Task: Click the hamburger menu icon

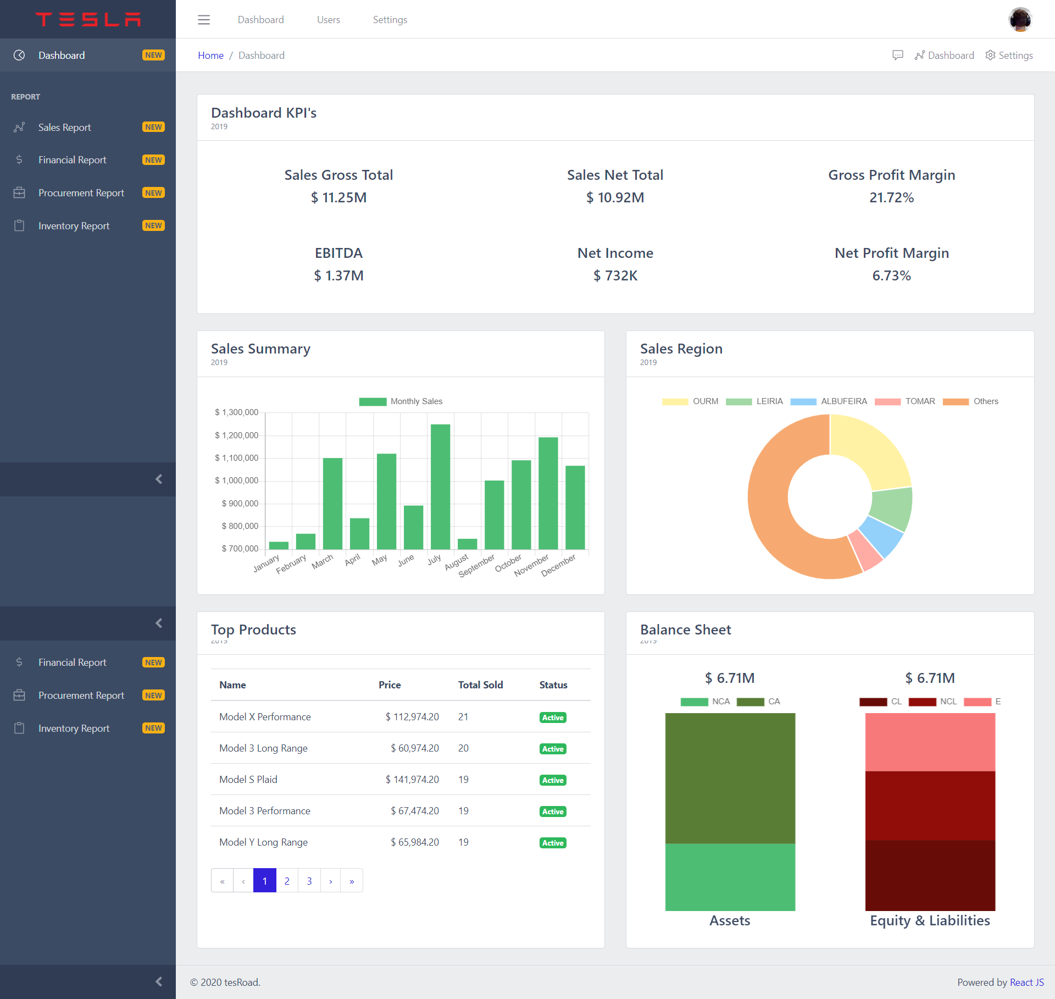Action: tap(204, 20)
